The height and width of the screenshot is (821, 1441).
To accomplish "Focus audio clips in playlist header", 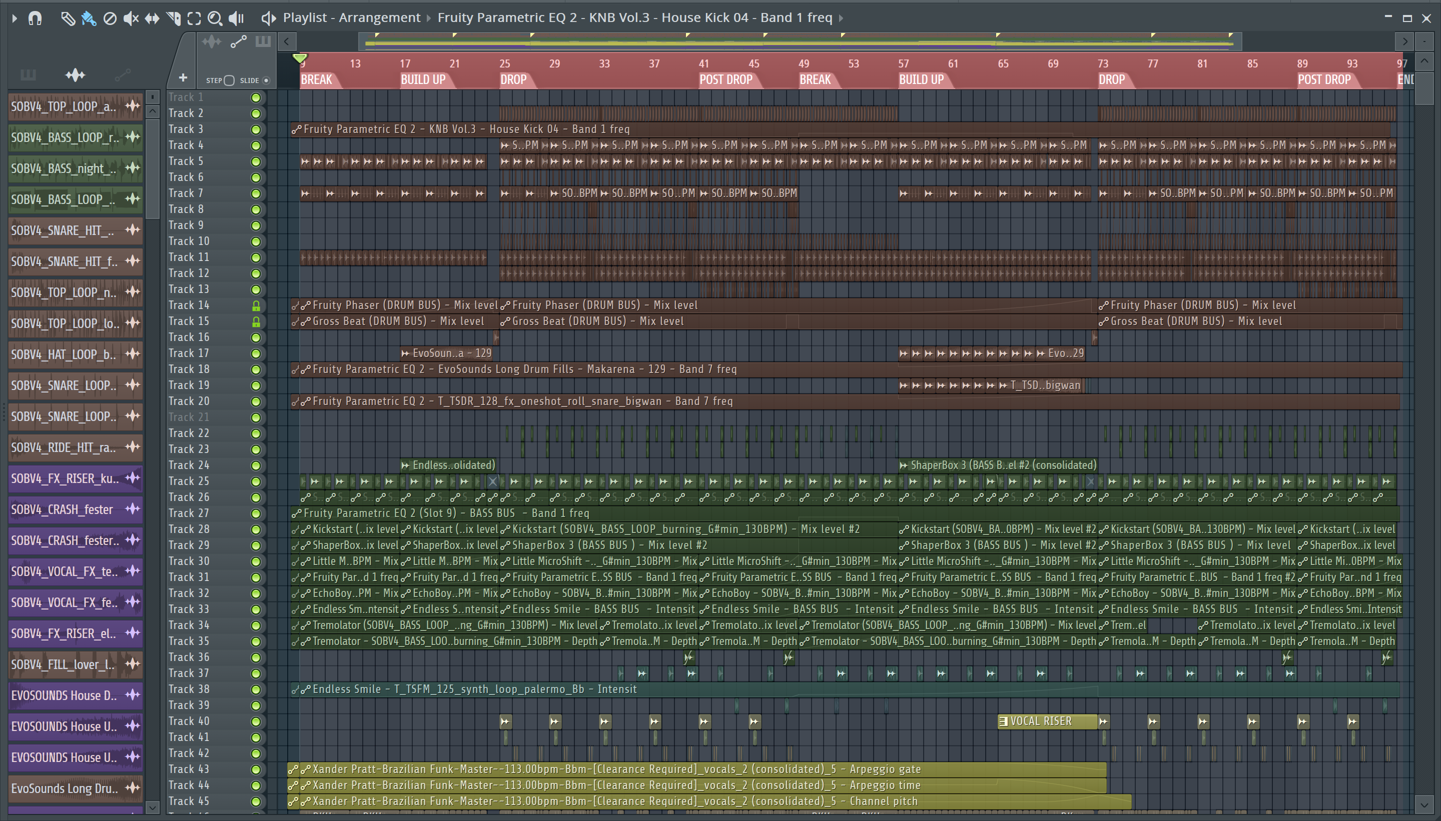I will (x=212, y=41).
